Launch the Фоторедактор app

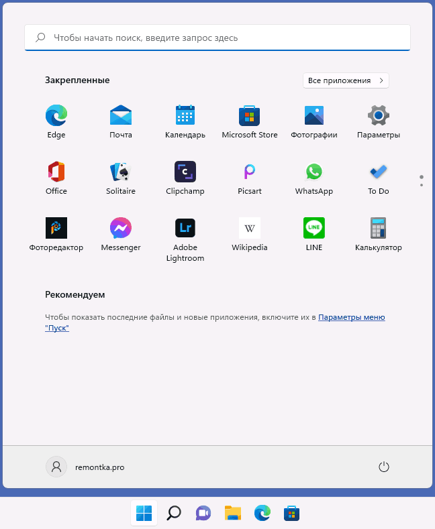coord(56,235)
